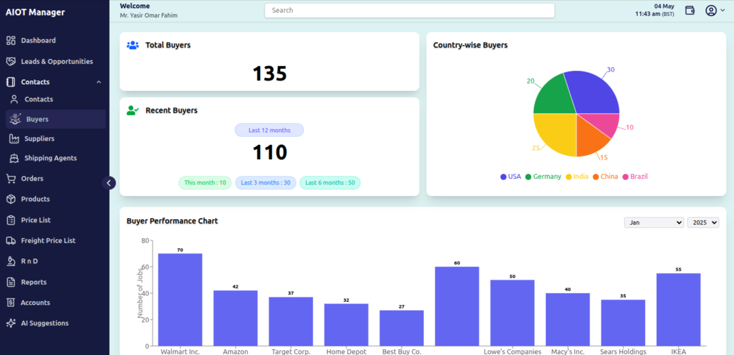
Task: Click the recent buyers number 110
Action: [x=270, y=153]
